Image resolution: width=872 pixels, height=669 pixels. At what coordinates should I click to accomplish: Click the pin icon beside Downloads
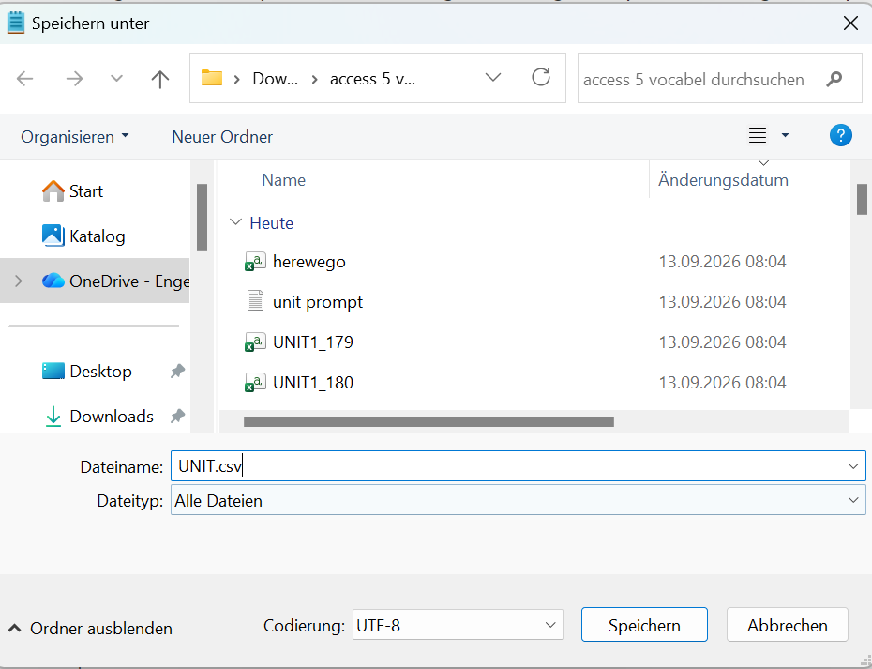click(x=177, y=417)
